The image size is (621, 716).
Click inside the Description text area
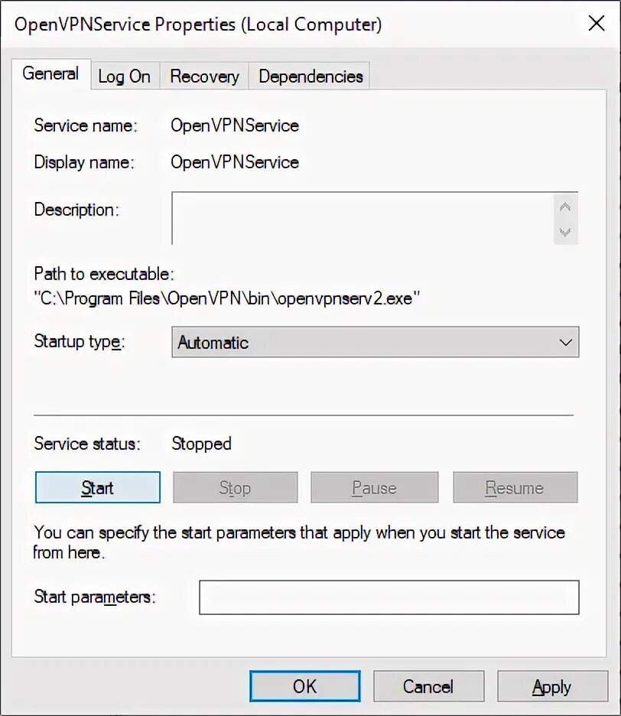pos(363,218)
